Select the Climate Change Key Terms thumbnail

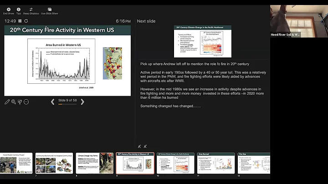click(x=95, y=164)
